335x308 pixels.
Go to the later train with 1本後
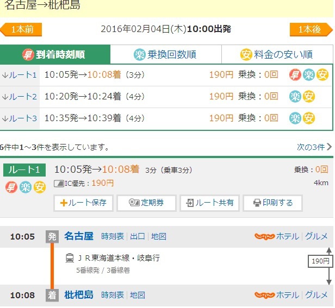(311, 29)
